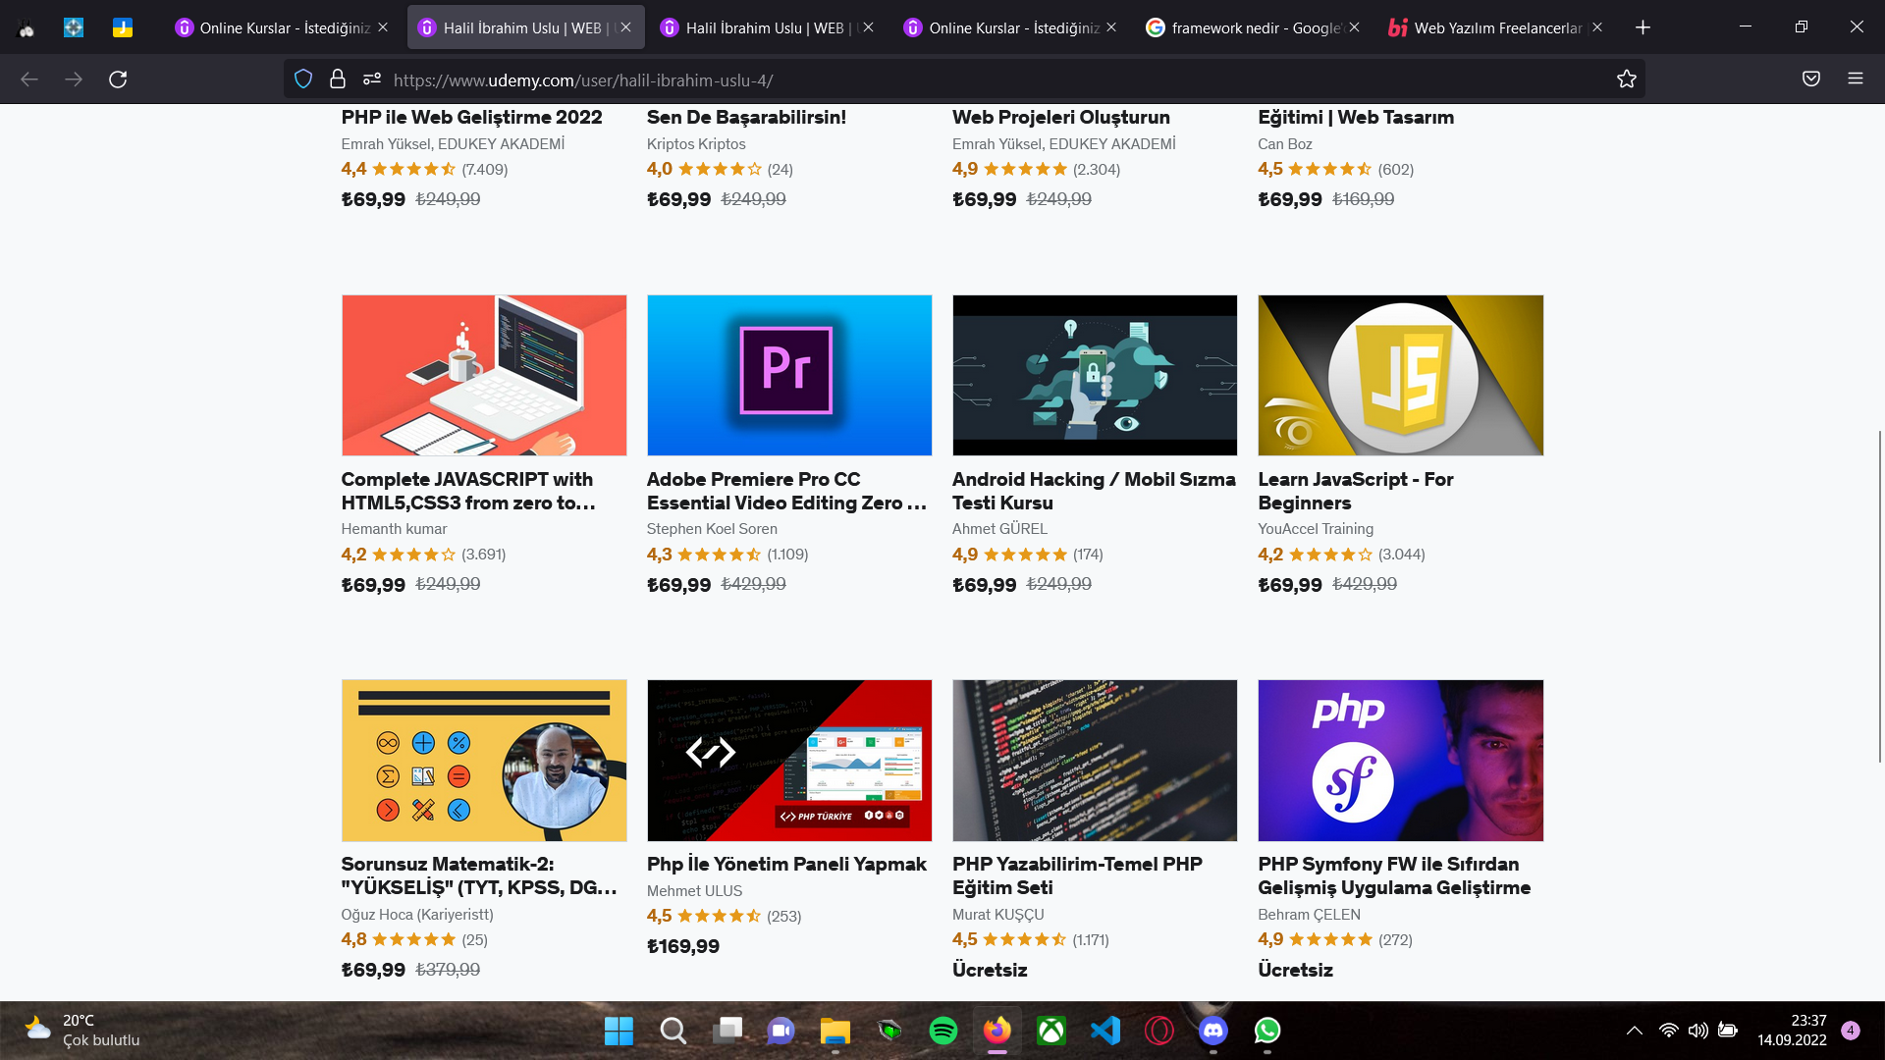Open Php İle Yönetim Paneli Yapmak course title

786,864
